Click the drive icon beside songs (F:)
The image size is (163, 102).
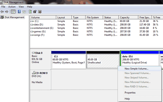tap(32, 35)
